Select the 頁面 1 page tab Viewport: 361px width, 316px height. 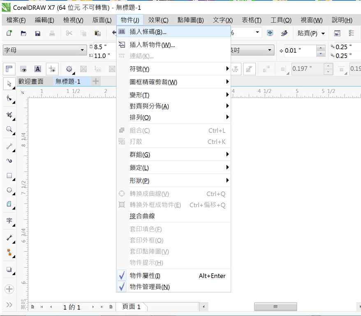point(131,307)
